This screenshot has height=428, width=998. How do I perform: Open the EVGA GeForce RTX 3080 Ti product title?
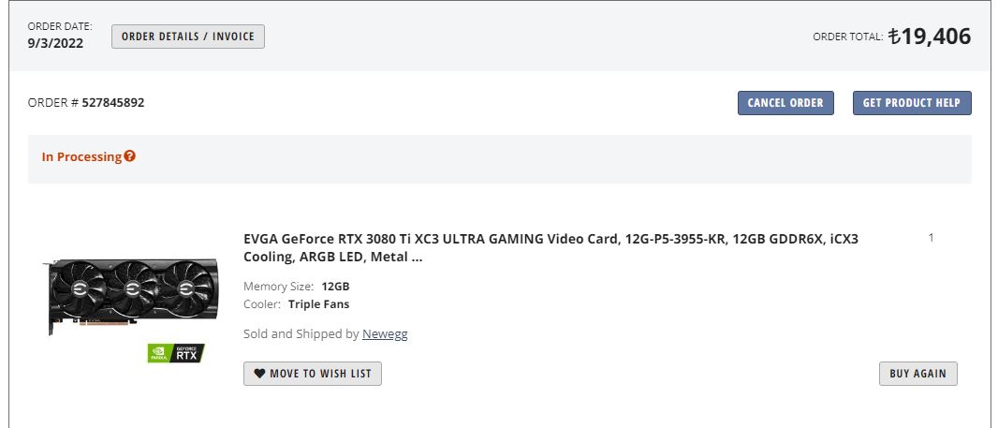550,248
